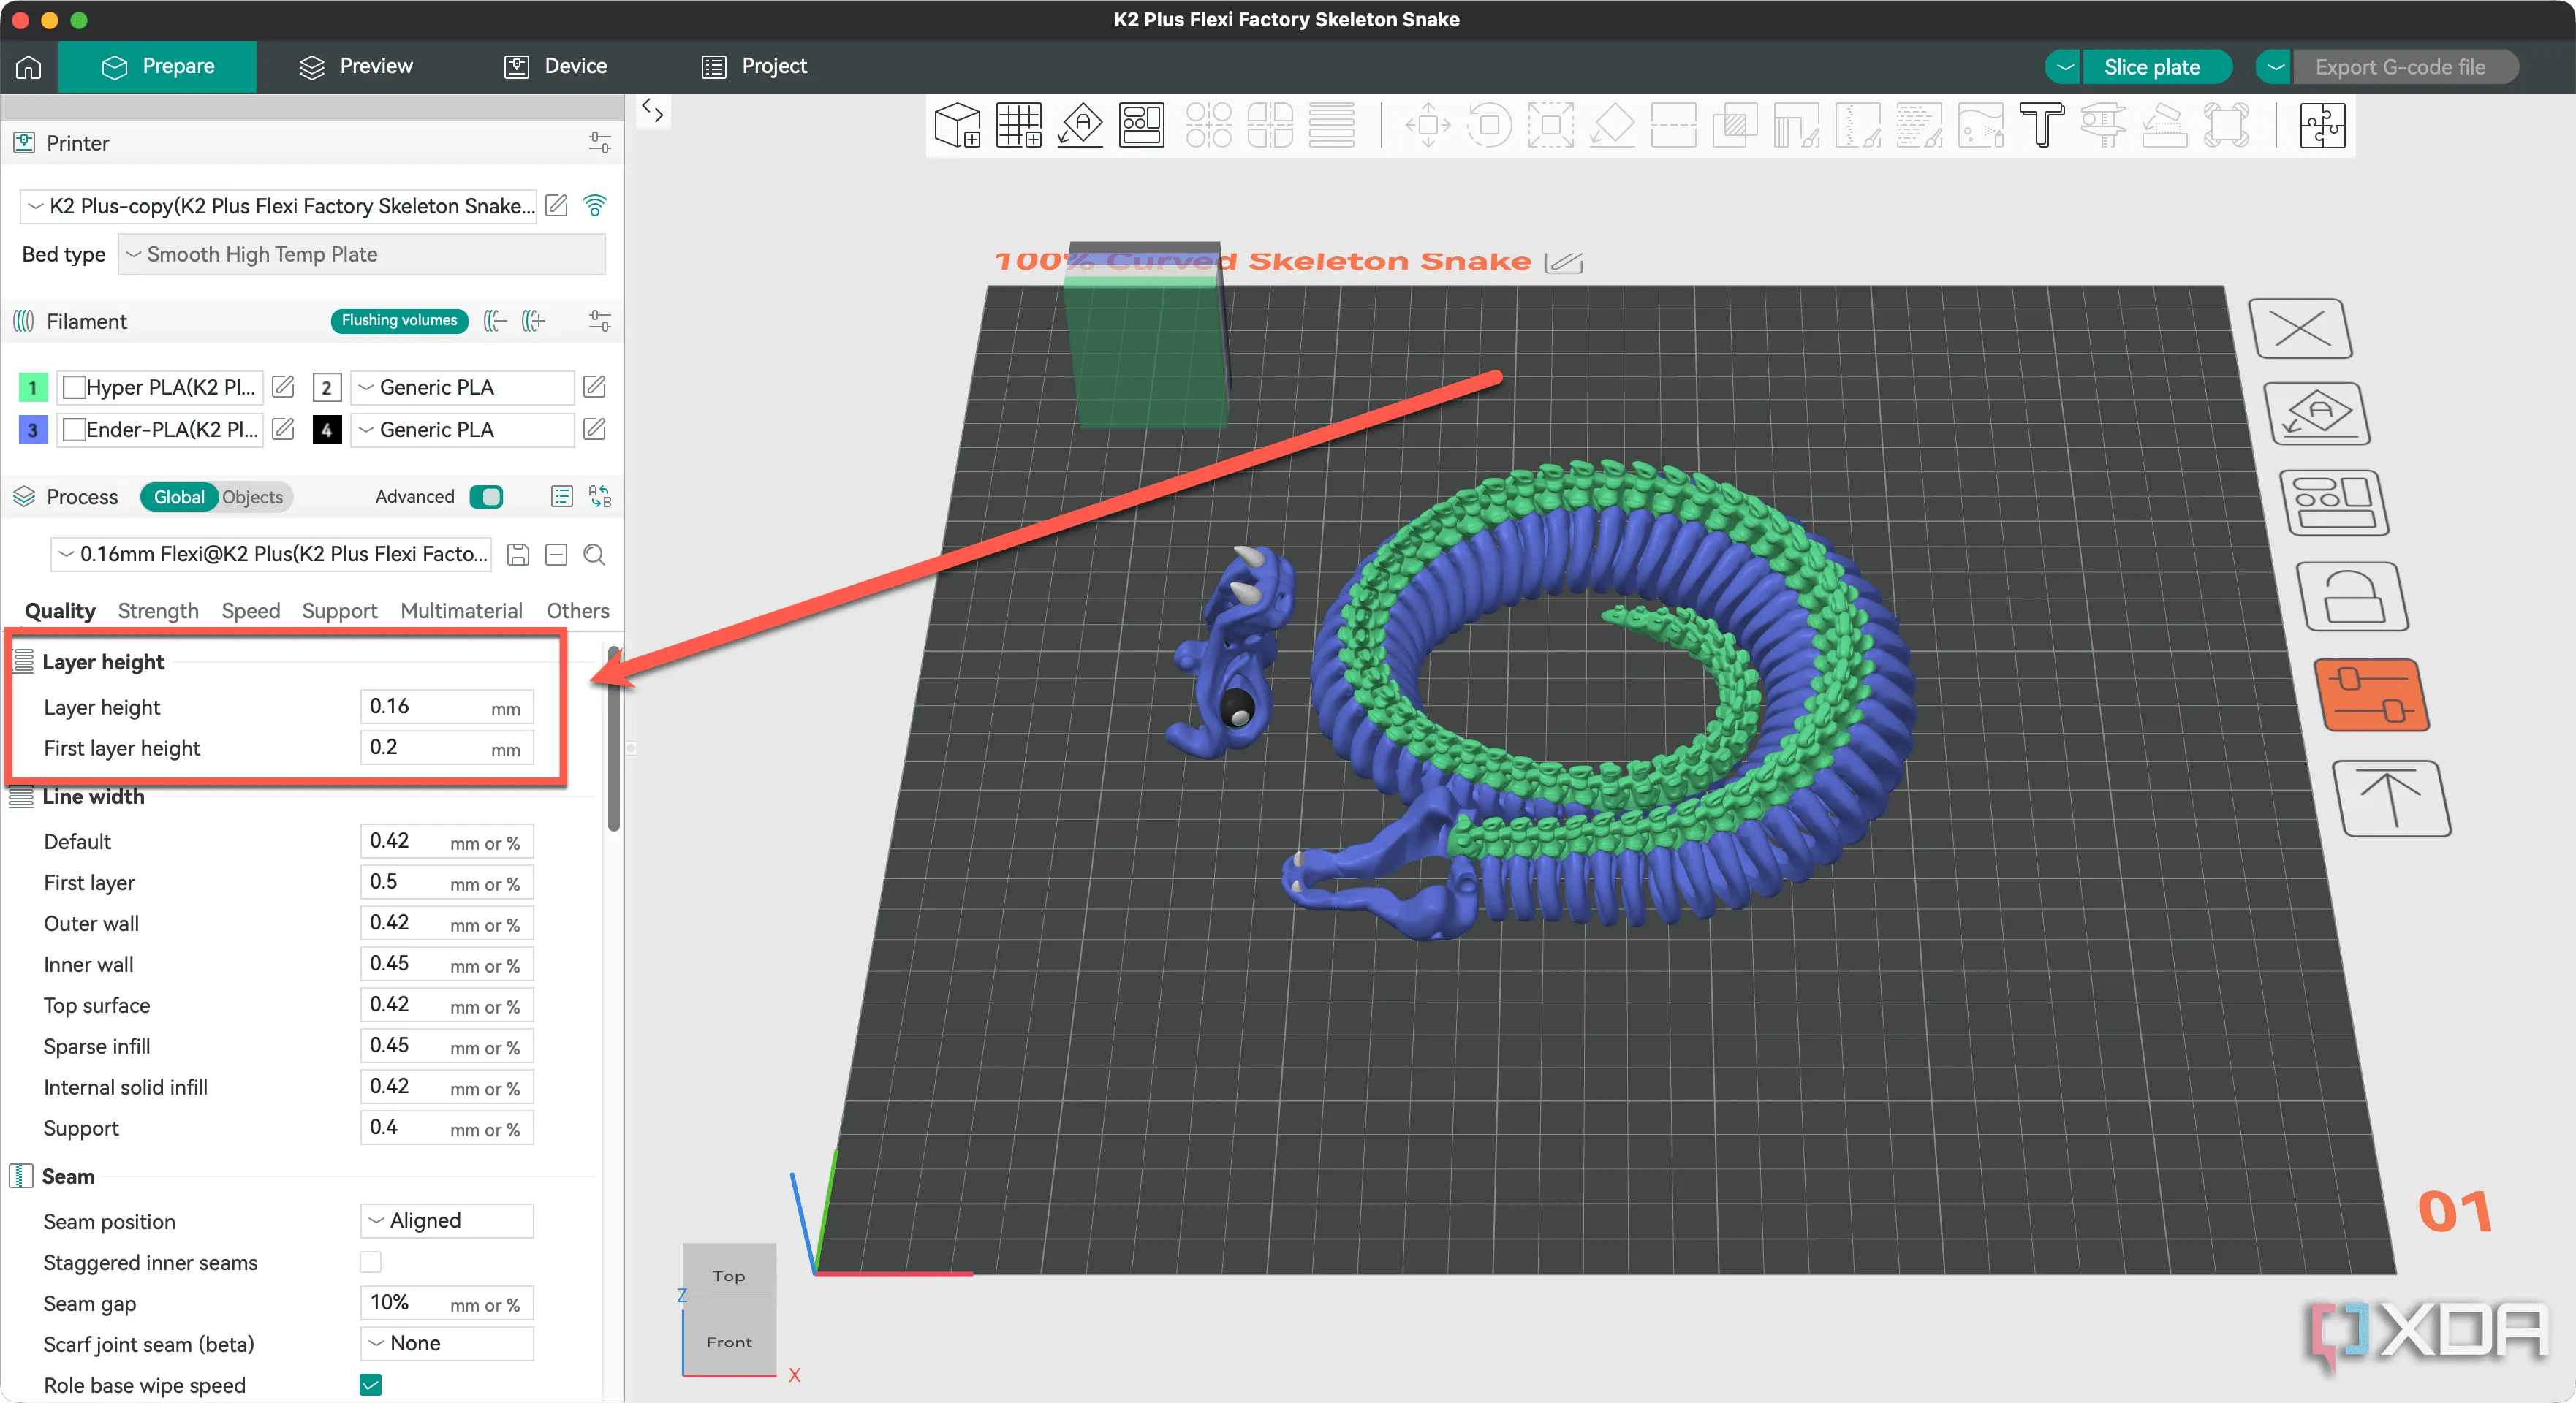Remove plate using the X icon
The width and height of the screenshot is (2576, 1403).
pos(2300,328)
